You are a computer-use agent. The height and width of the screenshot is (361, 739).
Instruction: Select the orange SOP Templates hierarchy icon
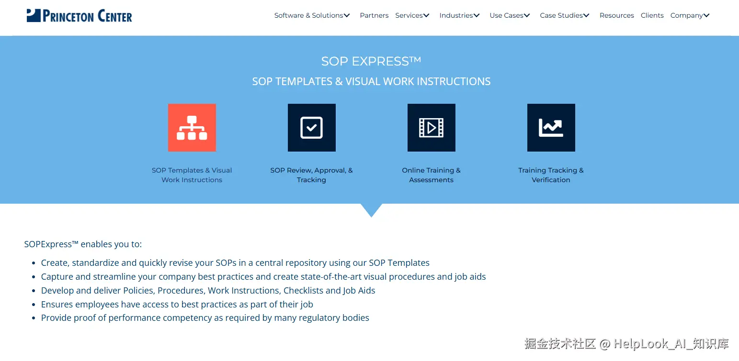click(x=192, y=128)
